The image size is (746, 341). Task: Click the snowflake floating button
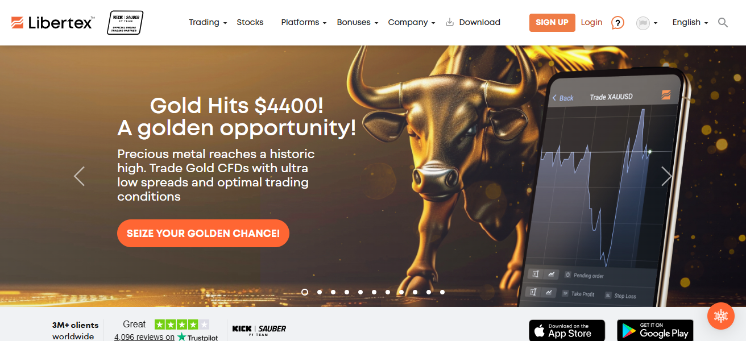point(721,316)
